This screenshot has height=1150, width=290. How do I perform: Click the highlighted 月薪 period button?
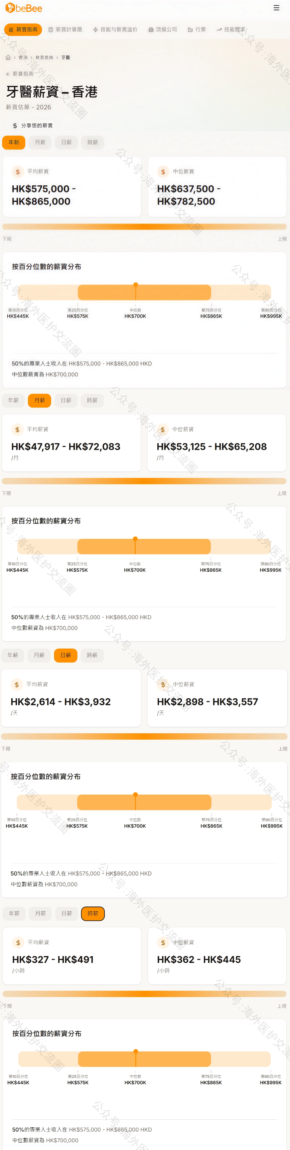[x=40, y=400]
